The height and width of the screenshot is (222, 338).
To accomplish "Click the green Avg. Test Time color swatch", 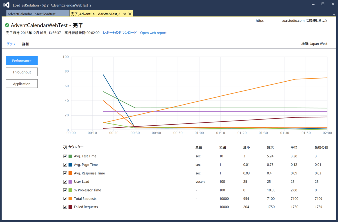I will (70, 156).
